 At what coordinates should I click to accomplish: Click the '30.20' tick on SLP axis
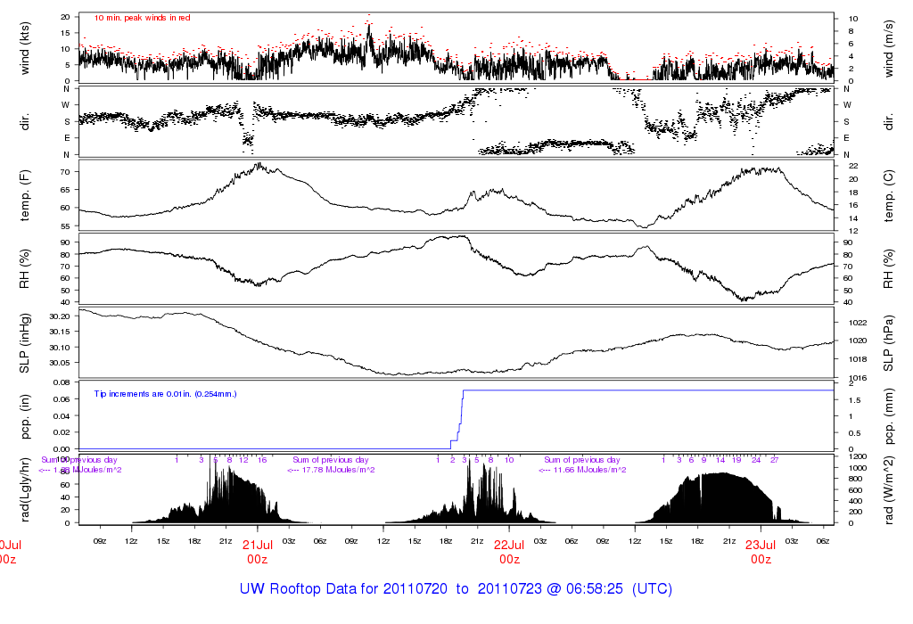click(60, 316)
